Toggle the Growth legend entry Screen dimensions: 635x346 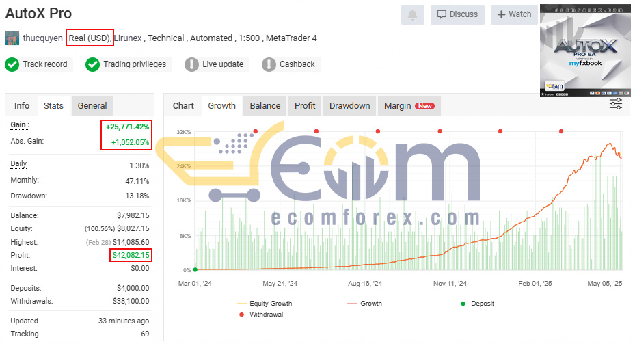pyautogui.click(x=364, y=304)
